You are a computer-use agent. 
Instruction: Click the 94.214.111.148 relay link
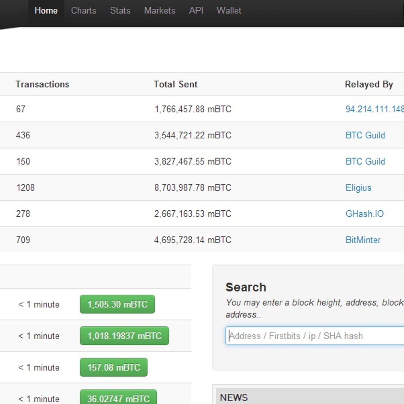pyautogui.click(x=374, y=109)
